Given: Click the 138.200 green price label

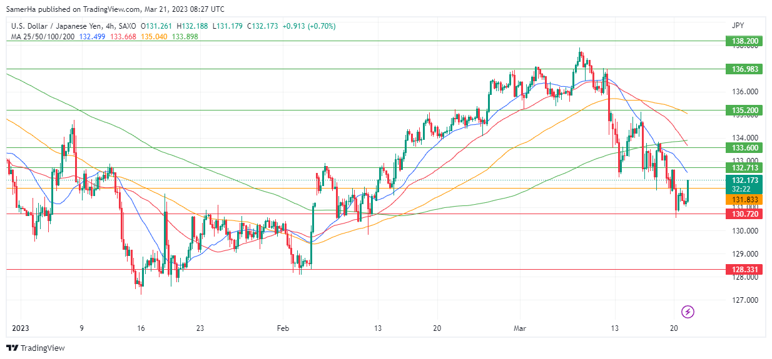Looking at the screenshot, I should tap(745, 41).
